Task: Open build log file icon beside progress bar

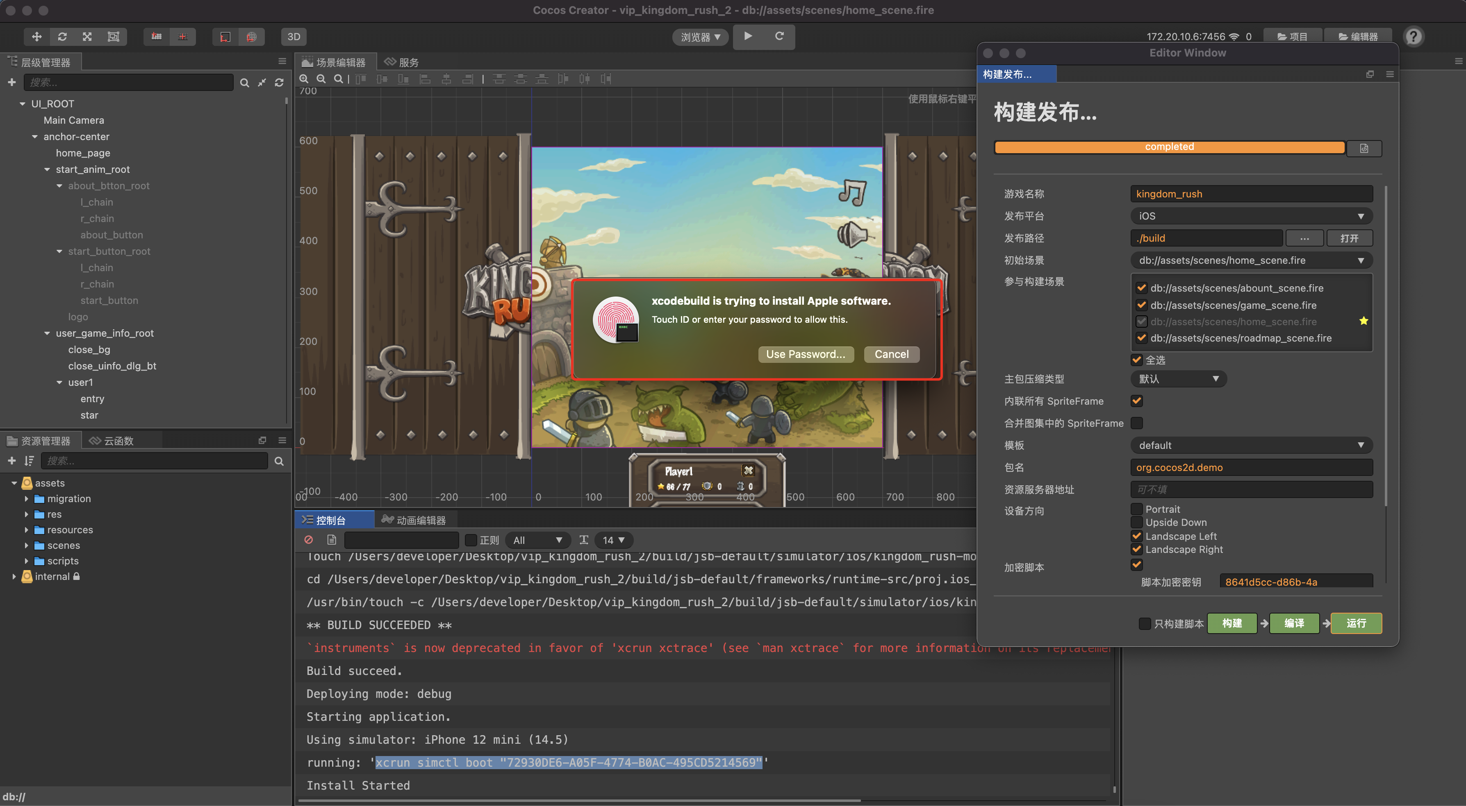Action: [1364, 148]
